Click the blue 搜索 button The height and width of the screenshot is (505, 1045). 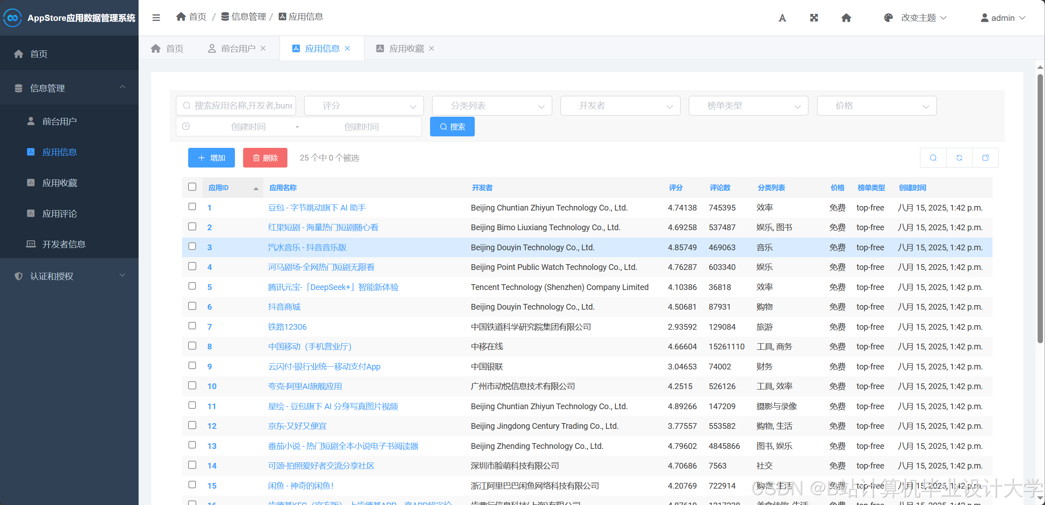point(452,127)
